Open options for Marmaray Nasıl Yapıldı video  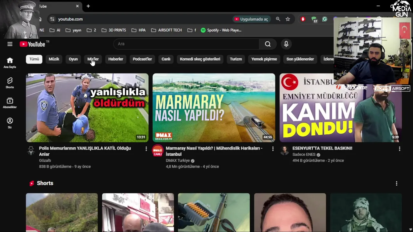click(x=273, y=149)
